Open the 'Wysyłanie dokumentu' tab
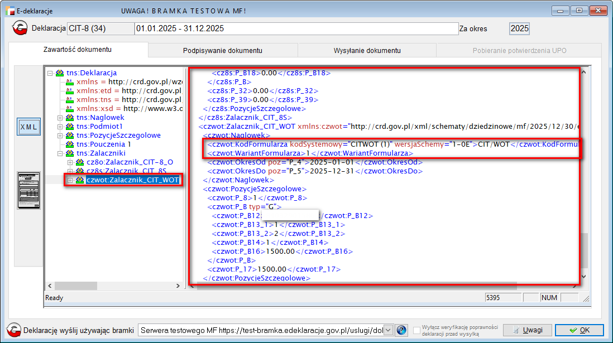This screenshot has height=343, width=613. click(367, 50)
